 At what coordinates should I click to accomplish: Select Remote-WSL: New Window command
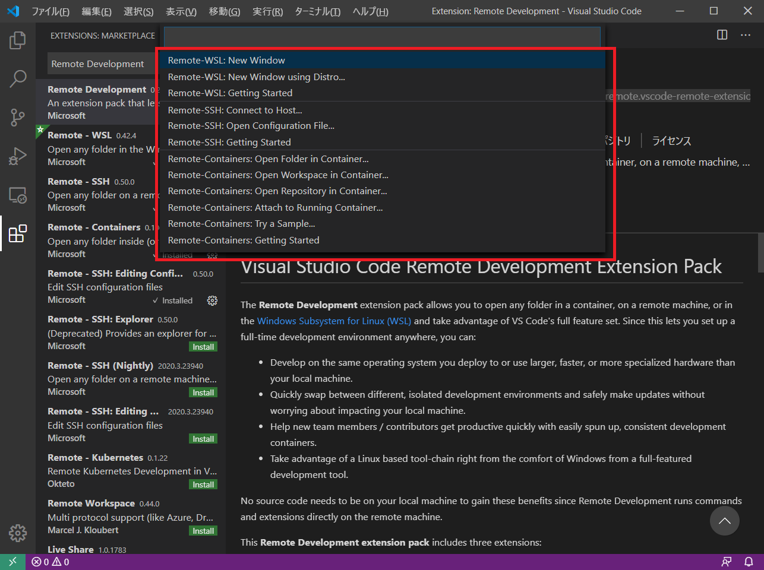[x=381, y=61]
